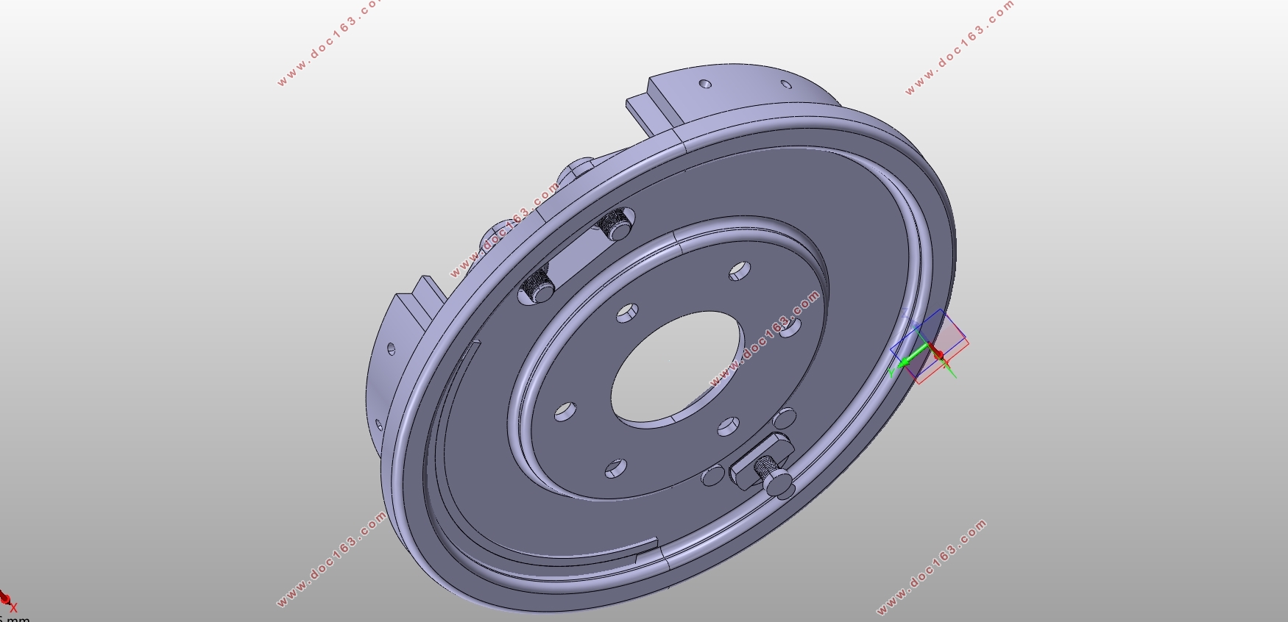Select the left small hole on top bracket rim
Image resolution: width=1288 pixels, height=622 pixels.
tap(705, 84)
